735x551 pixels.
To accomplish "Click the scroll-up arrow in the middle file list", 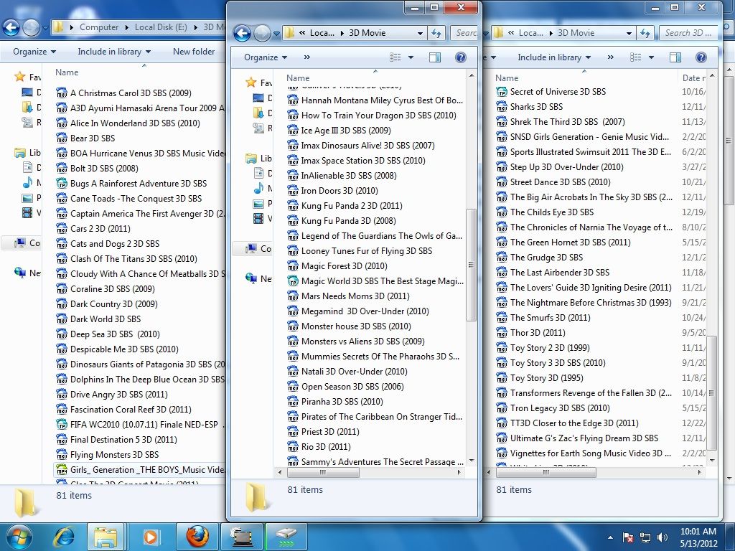I will (x=472, y=75).
